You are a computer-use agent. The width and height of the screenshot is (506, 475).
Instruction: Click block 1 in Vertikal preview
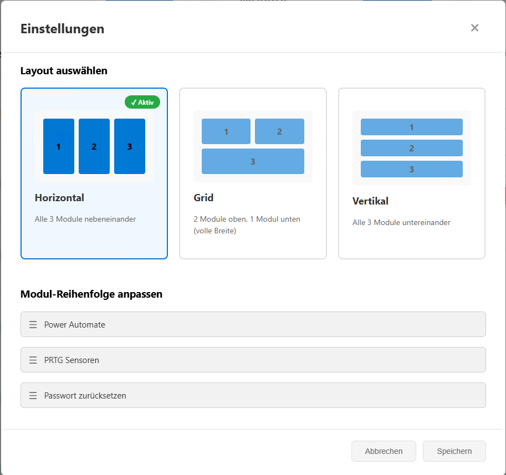pos(412,127)
